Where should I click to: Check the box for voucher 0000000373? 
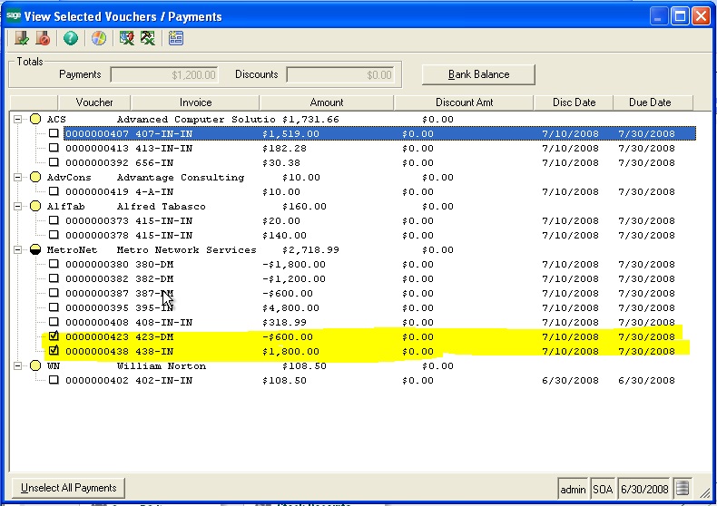pos(54,220)
